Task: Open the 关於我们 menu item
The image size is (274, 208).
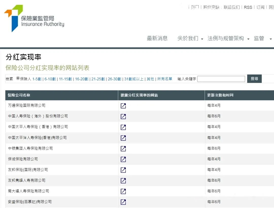Action: 188,38
